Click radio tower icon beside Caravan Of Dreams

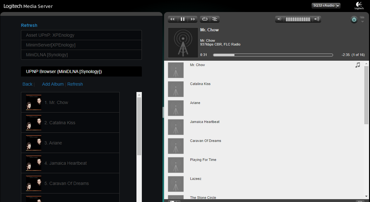pos(176,146)
